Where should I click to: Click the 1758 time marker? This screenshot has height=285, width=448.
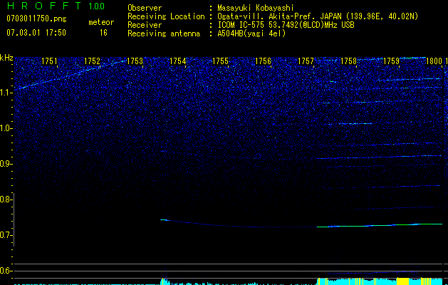pos(348,61)
